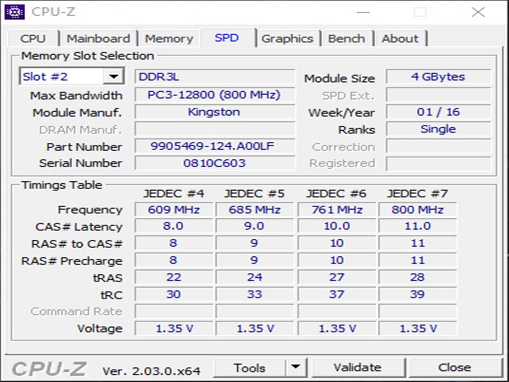
Task: Click tRAS value 28
Action: point(418,277)
